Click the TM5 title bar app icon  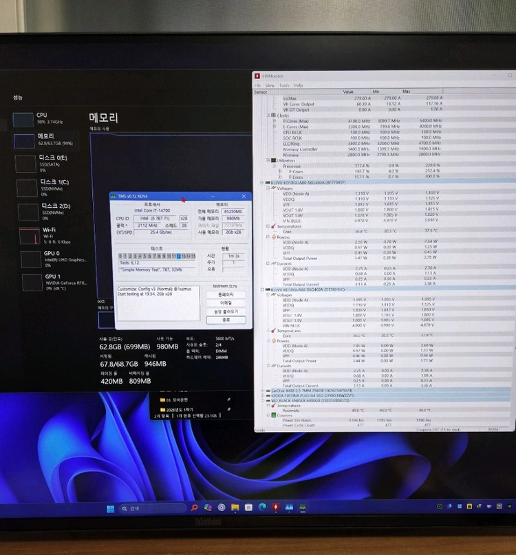(x=114, y=196)
